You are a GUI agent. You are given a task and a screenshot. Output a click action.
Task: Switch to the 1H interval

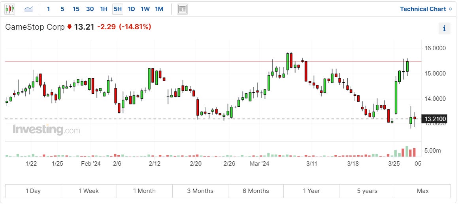pyautogui.click(x=104, y=9)
